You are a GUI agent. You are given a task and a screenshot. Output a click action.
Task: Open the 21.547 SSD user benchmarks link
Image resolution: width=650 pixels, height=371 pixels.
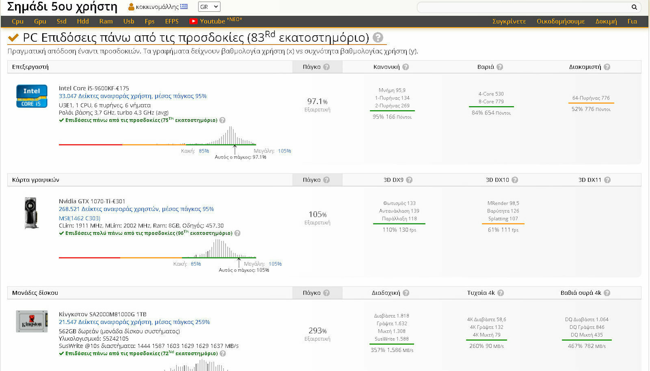pos(134,322)
